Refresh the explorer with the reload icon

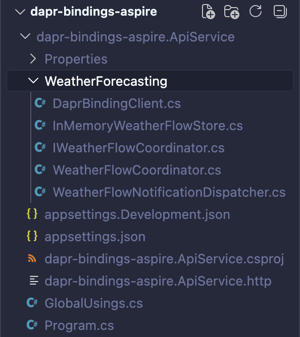click(256, 11)
